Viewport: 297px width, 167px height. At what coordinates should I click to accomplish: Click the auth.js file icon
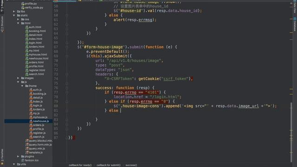click(x=31, y=90)
